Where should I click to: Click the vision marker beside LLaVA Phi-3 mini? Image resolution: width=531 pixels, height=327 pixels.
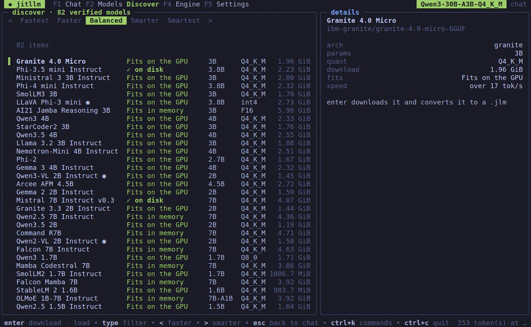88,103
